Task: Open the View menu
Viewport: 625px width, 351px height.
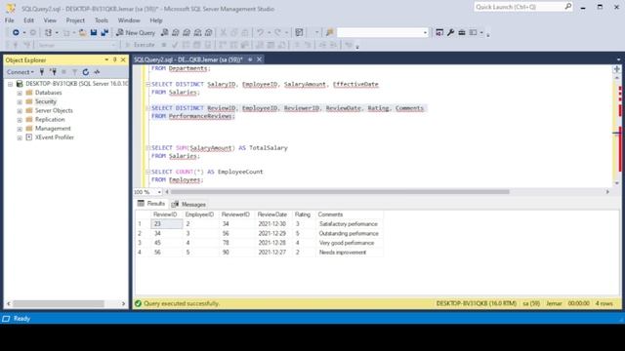Action: click(x=50, y=20)
